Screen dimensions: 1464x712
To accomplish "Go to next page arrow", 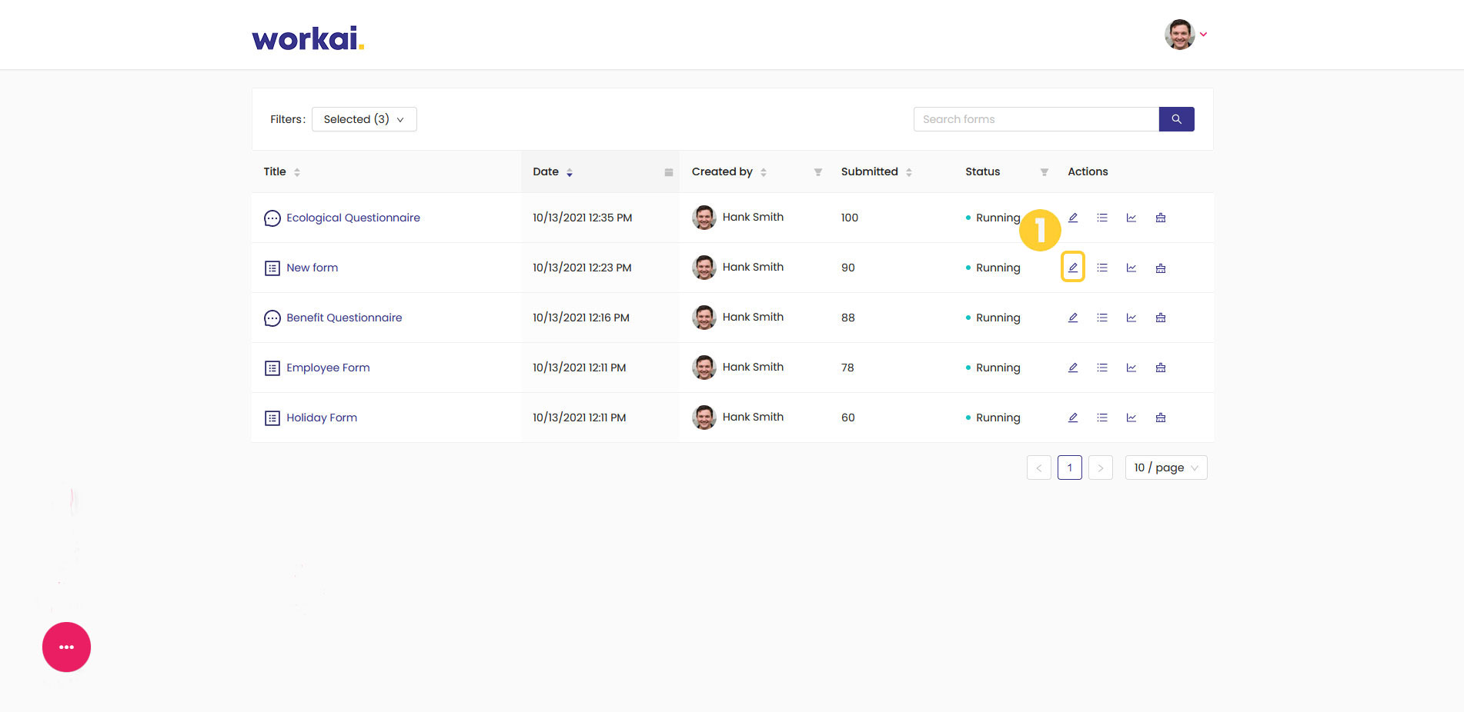I will point(1101,467).
